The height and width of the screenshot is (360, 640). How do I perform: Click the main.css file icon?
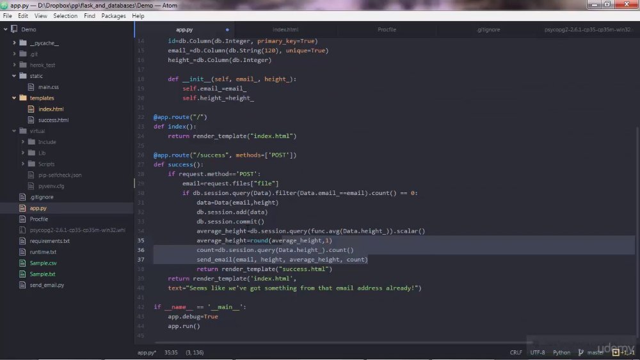click(x=31, y=87)
